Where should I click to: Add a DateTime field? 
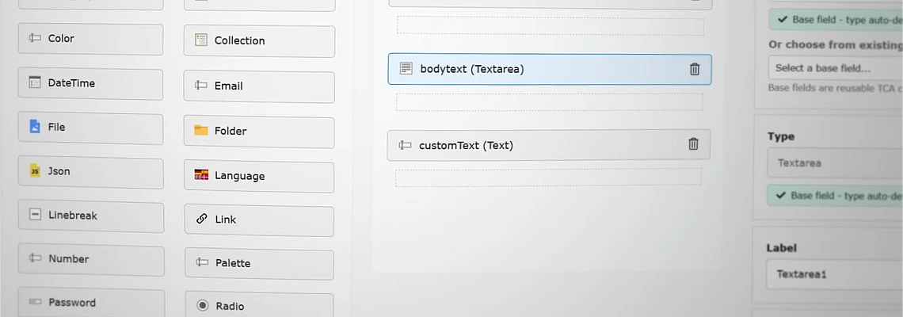pyautogui.click(x=90, y=83)
